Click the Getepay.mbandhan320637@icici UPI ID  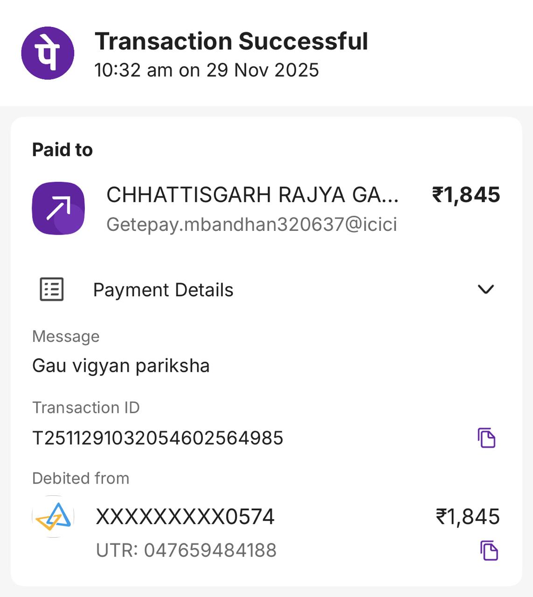pos(252,224)
